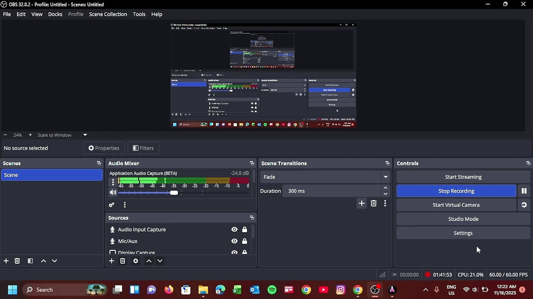Expand the Fade transition dropdown
533x299 pixels.
(386, 177)
